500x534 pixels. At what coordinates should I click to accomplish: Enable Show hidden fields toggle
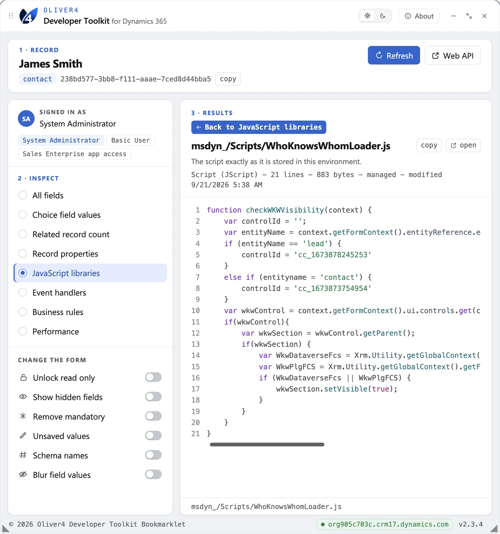tap(153, 397)
